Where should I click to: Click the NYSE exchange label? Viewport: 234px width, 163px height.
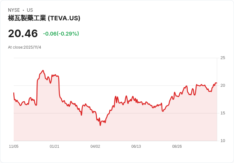[x=14, y=10]
